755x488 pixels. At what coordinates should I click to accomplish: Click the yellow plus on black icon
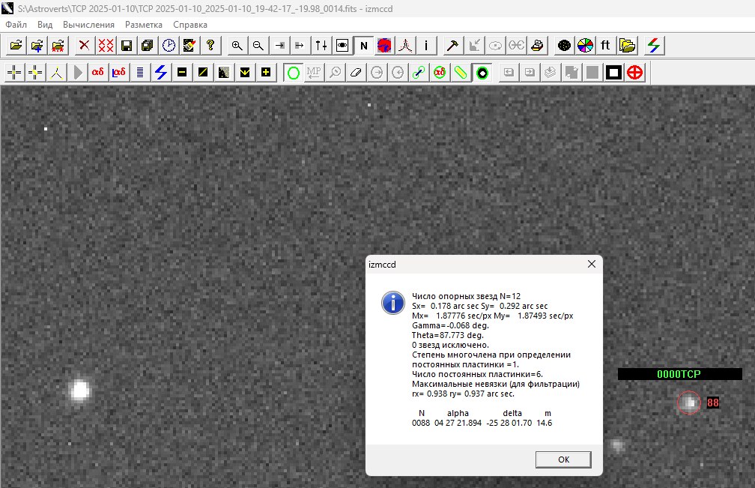point(266,73)
